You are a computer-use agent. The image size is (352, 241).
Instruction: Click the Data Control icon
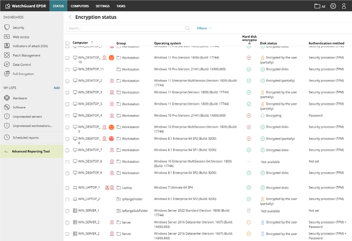tap(7, 64)
